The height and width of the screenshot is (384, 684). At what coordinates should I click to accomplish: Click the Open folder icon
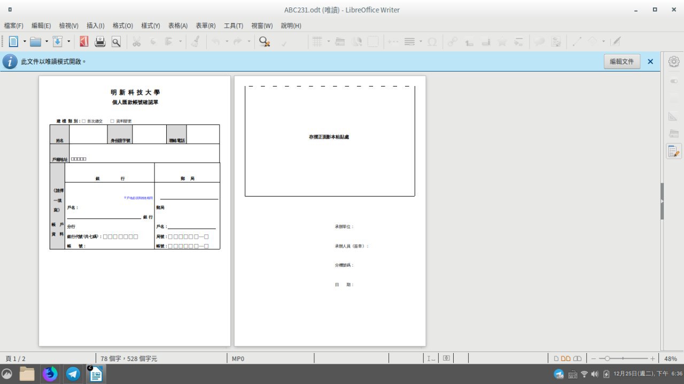36,42
